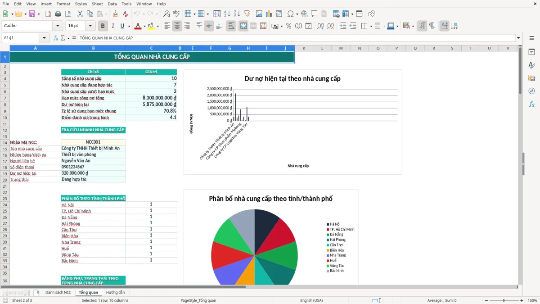Open sidebar Gallery icon
Image resolution: width=540 pixels, height=304 pixels.
[x=531, y=78]
